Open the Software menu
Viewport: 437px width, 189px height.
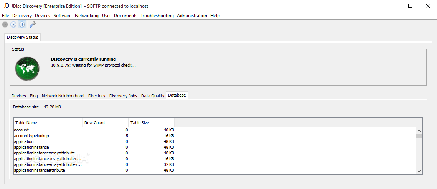coord(63,16)
